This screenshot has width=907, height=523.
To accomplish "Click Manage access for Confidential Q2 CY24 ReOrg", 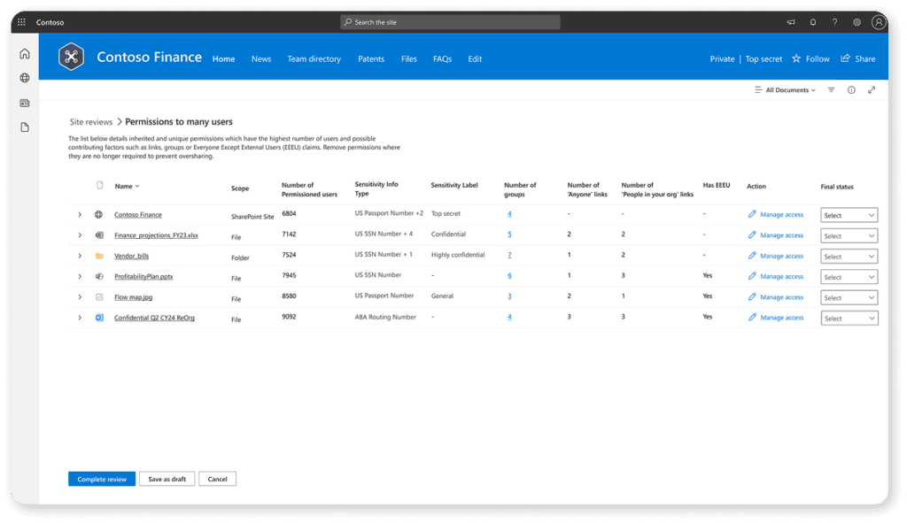I will click(781, 318).
